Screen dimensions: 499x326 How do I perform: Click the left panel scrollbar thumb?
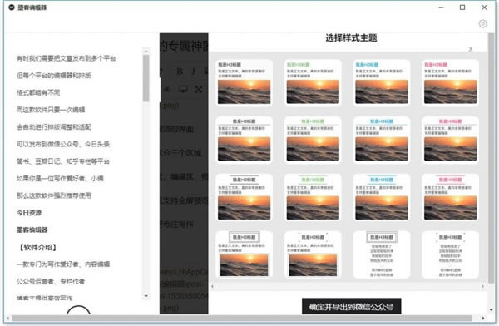point(146,78)
